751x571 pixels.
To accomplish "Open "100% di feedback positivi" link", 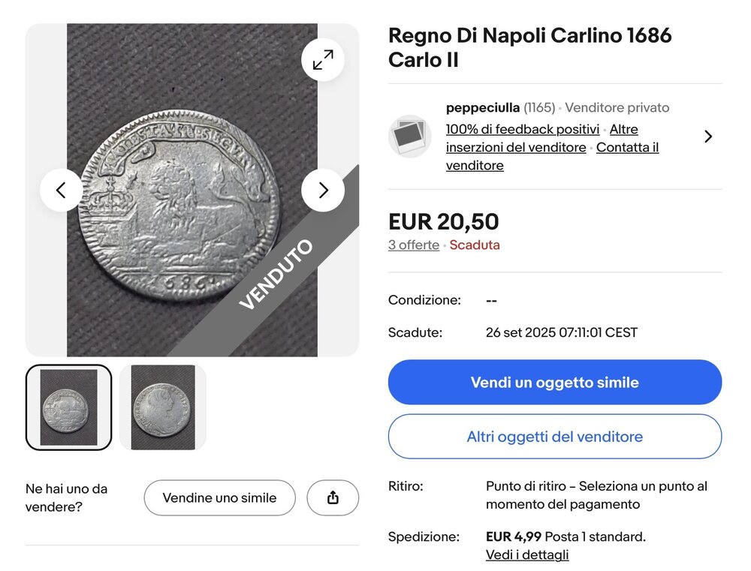I will point(523,129).
